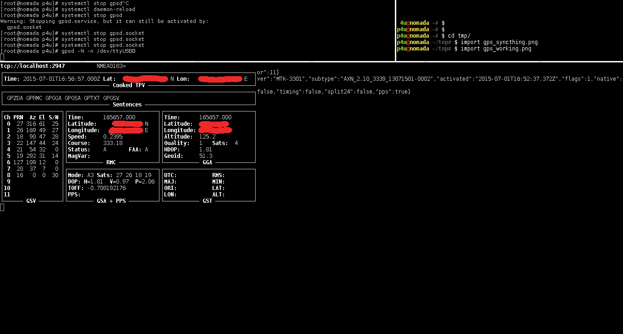Click the activated timestamp '2015-07-01T16:52:37.372Z'
The width and height of the screenshot is (623, 334).
coord(515,79)
